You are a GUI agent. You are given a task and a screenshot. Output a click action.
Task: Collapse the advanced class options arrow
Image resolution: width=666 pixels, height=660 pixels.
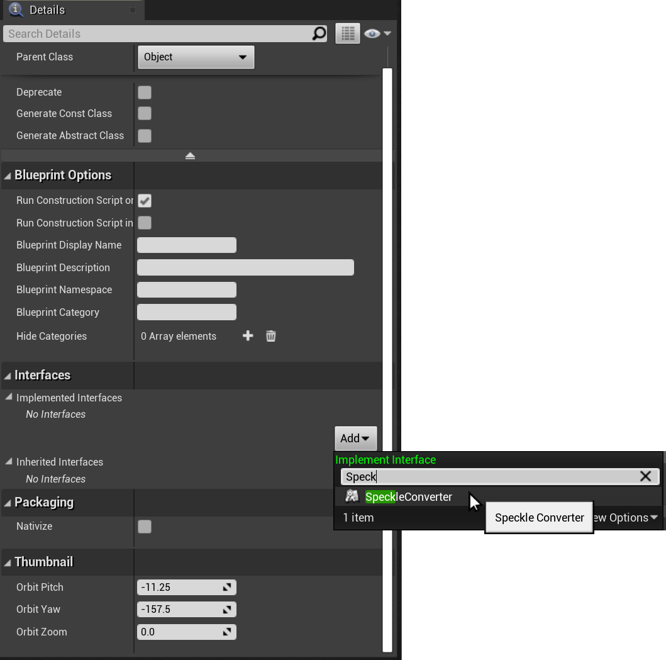(x=191, y=155)
